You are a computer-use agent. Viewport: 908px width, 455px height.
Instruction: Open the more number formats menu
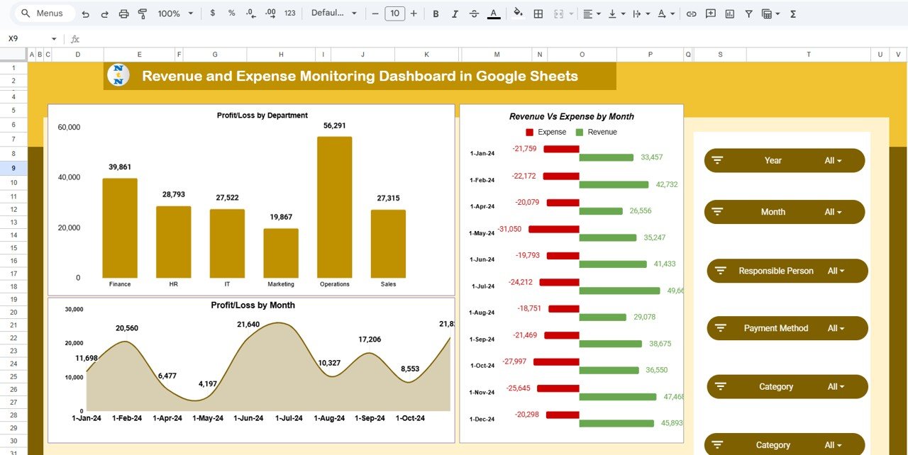coord(289,13)
